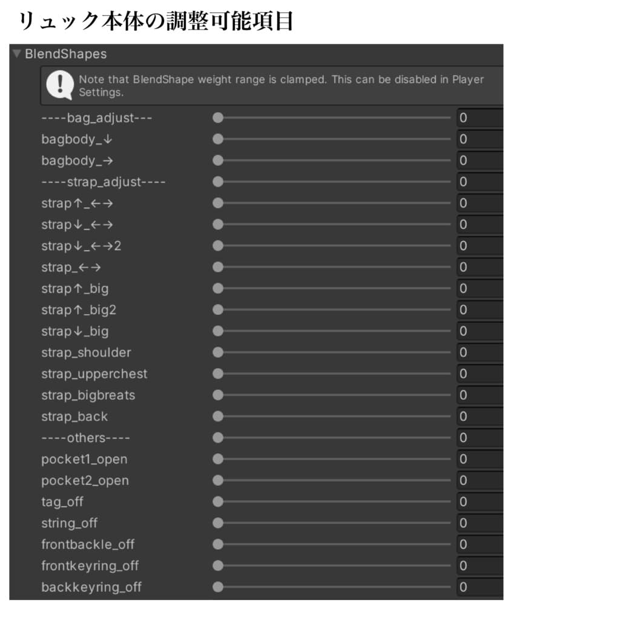Click the strap↓_←→2 slider handle
Viewport: 620px width, 620px height.
[217, 245]
